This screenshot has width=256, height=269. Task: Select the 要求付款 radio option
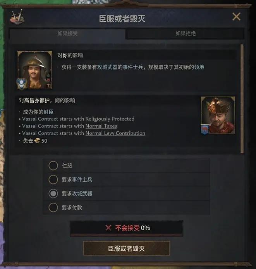point(53,208)
